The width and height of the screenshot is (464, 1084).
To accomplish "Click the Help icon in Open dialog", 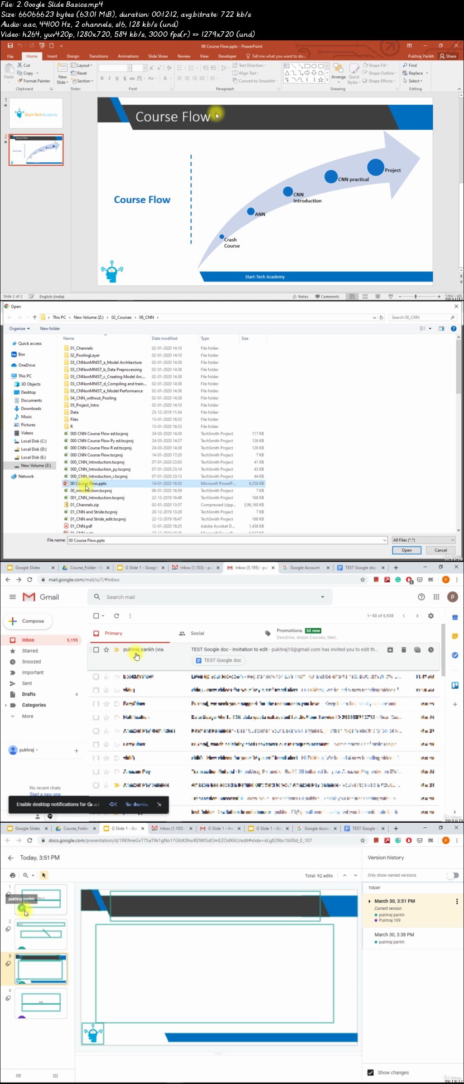I will (453, 328).
